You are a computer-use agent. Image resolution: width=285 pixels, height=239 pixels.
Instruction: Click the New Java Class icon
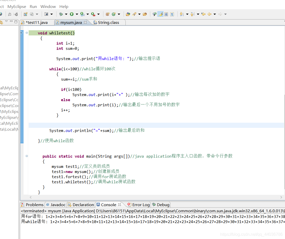(x=114, y=14)
